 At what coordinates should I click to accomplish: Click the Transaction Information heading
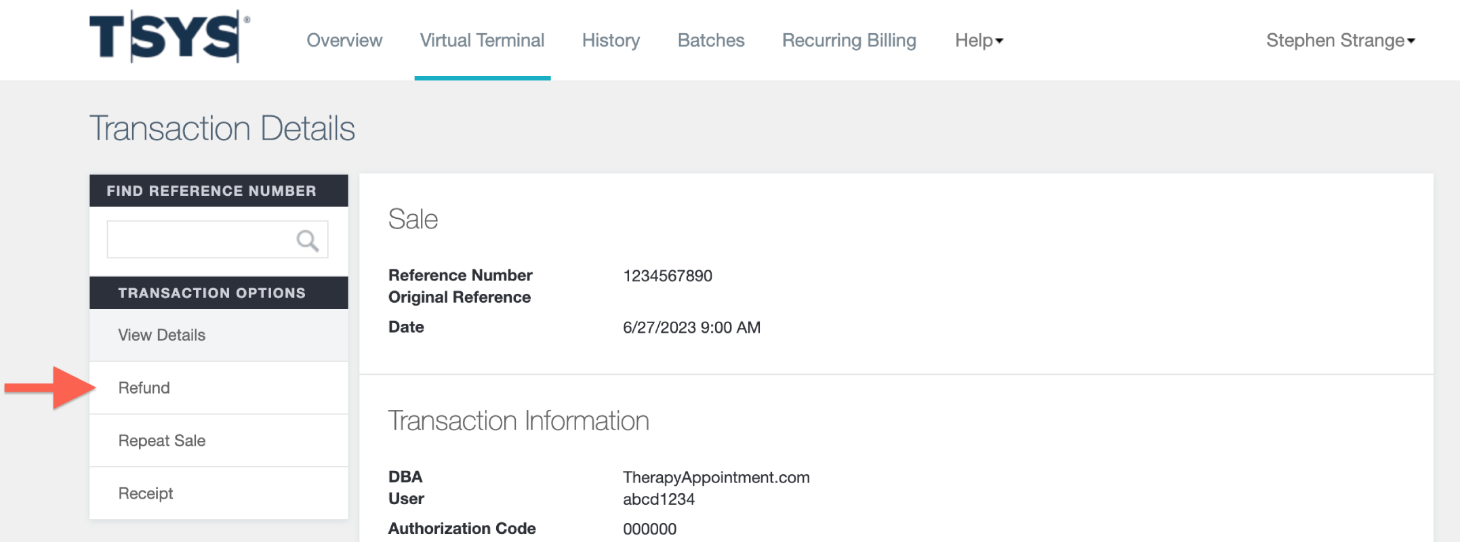[x=519, y=421]
